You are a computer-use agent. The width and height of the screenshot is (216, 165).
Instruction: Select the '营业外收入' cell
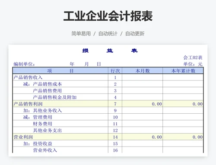(60, 150)
